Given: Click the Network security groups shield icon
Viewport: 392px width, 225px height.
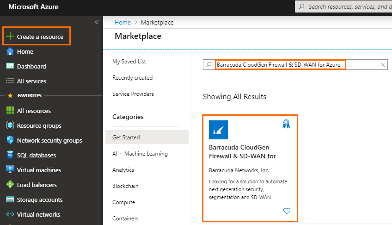Looking at the screenshot, I should (x=10, y=140).
